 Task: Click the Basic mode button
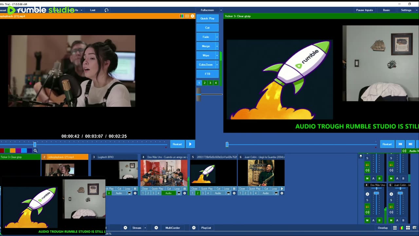point(387,10)
